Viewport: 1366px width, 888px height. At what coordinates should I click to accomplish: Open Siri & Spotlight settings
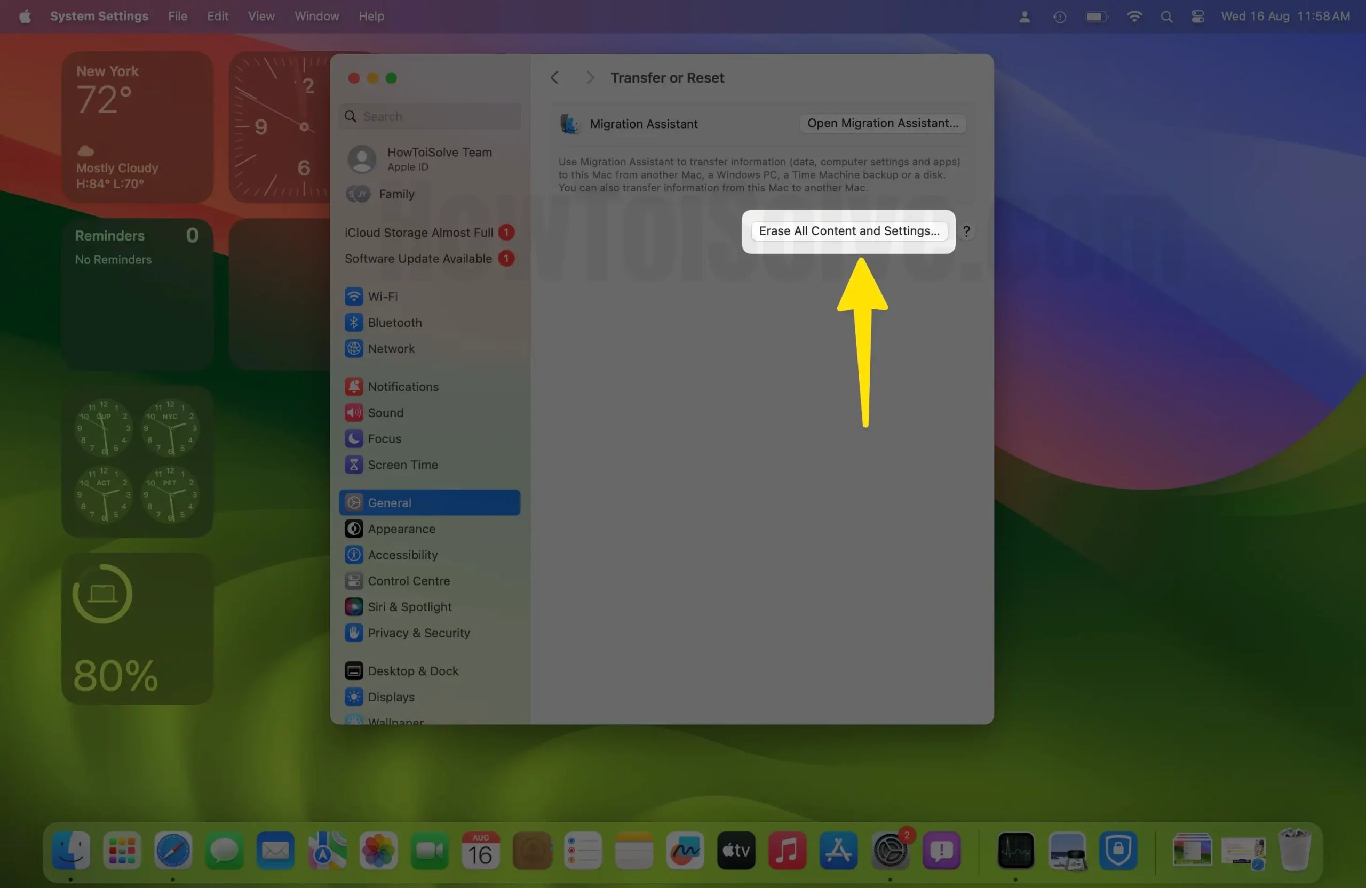click(409, 606)
